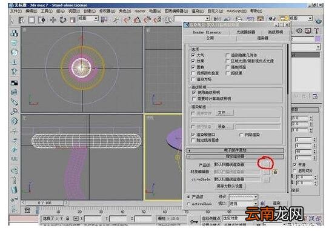Viewport: 326px width, 231px height.
Task: Uncheck the 效果 checkbox
Action: click(x=193, y=61)
